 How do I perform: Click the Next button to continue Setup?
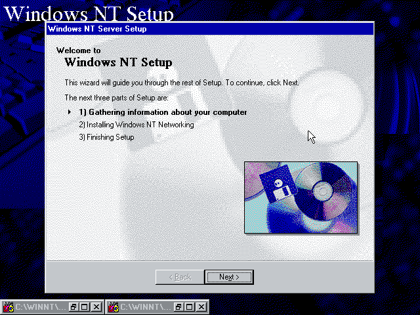(x=229, y=277)
